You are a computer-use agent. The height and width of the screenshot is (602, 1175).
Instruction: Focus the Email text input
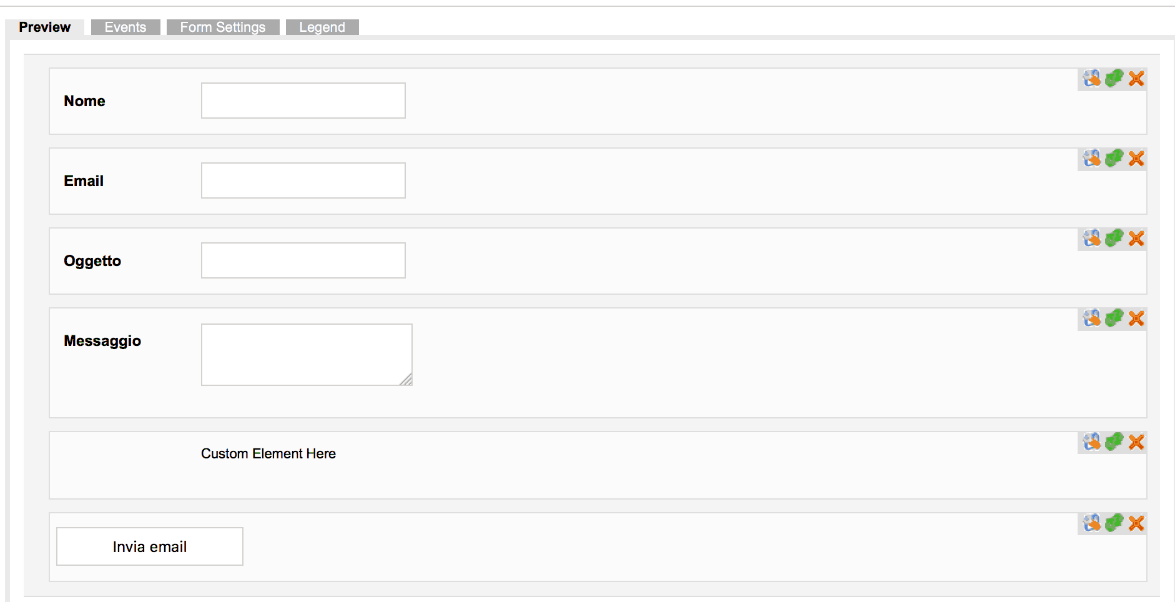coord(303,180)
